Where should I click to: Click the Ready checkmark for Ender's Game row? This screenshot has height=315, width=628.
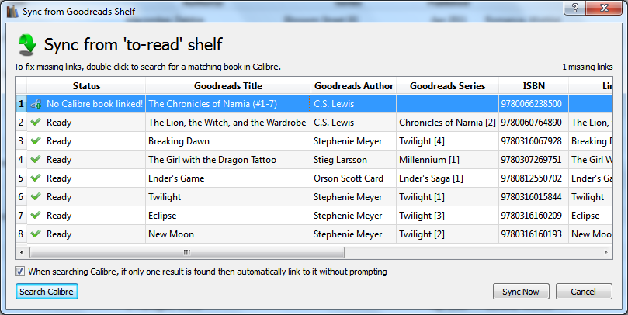pyautogui.click(x=35, y=178)
